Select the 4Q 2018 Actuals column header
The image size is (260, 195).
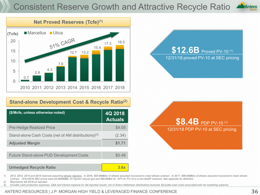pos(115,116)
